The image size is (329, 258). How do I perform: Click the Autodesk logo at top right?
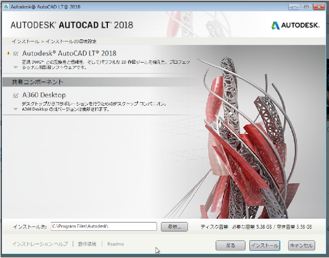click(x=295, y=25)
